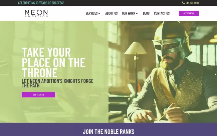The image size is (217, 136).
Task: Click the Let Neon Ambition's Knights subheading
Action: pos(57,83)
